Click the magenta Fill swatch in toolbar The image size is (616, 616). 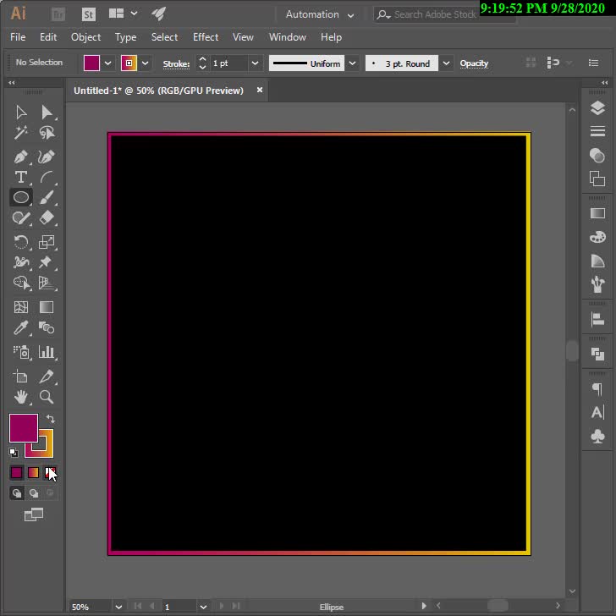click(22, 427)
